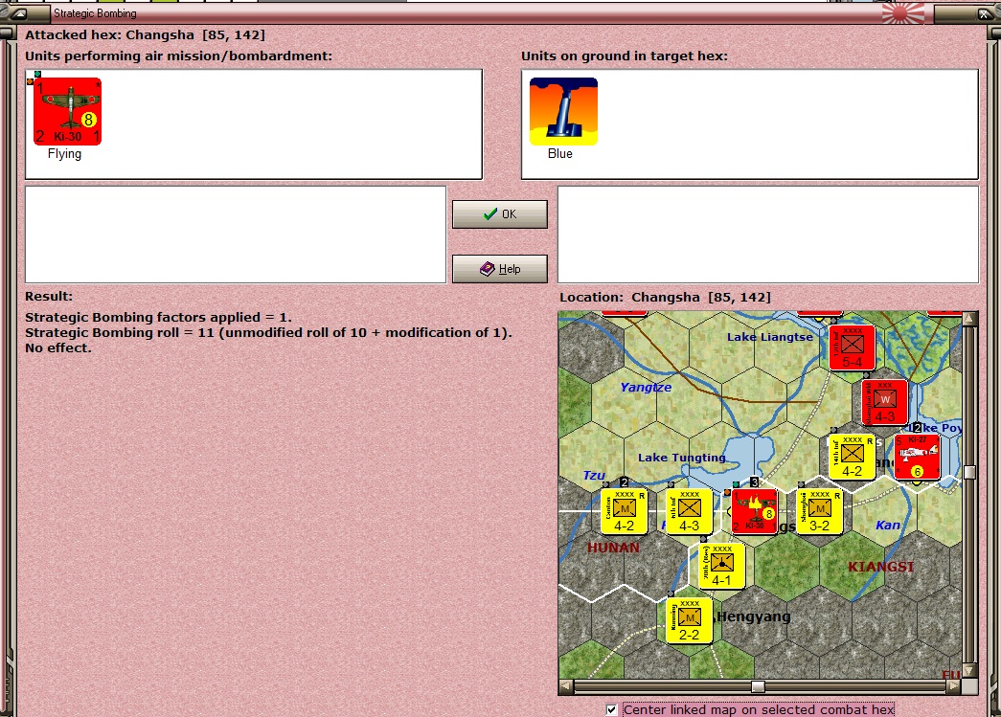Select the yellow Kunming 2-2 unit
The image size is (1001, 717).
point(689,620)
